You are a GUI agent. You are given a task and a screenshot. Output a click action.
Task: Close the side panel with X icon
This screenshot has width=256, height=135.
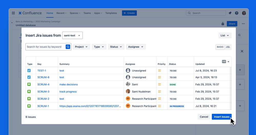point(242,51)
